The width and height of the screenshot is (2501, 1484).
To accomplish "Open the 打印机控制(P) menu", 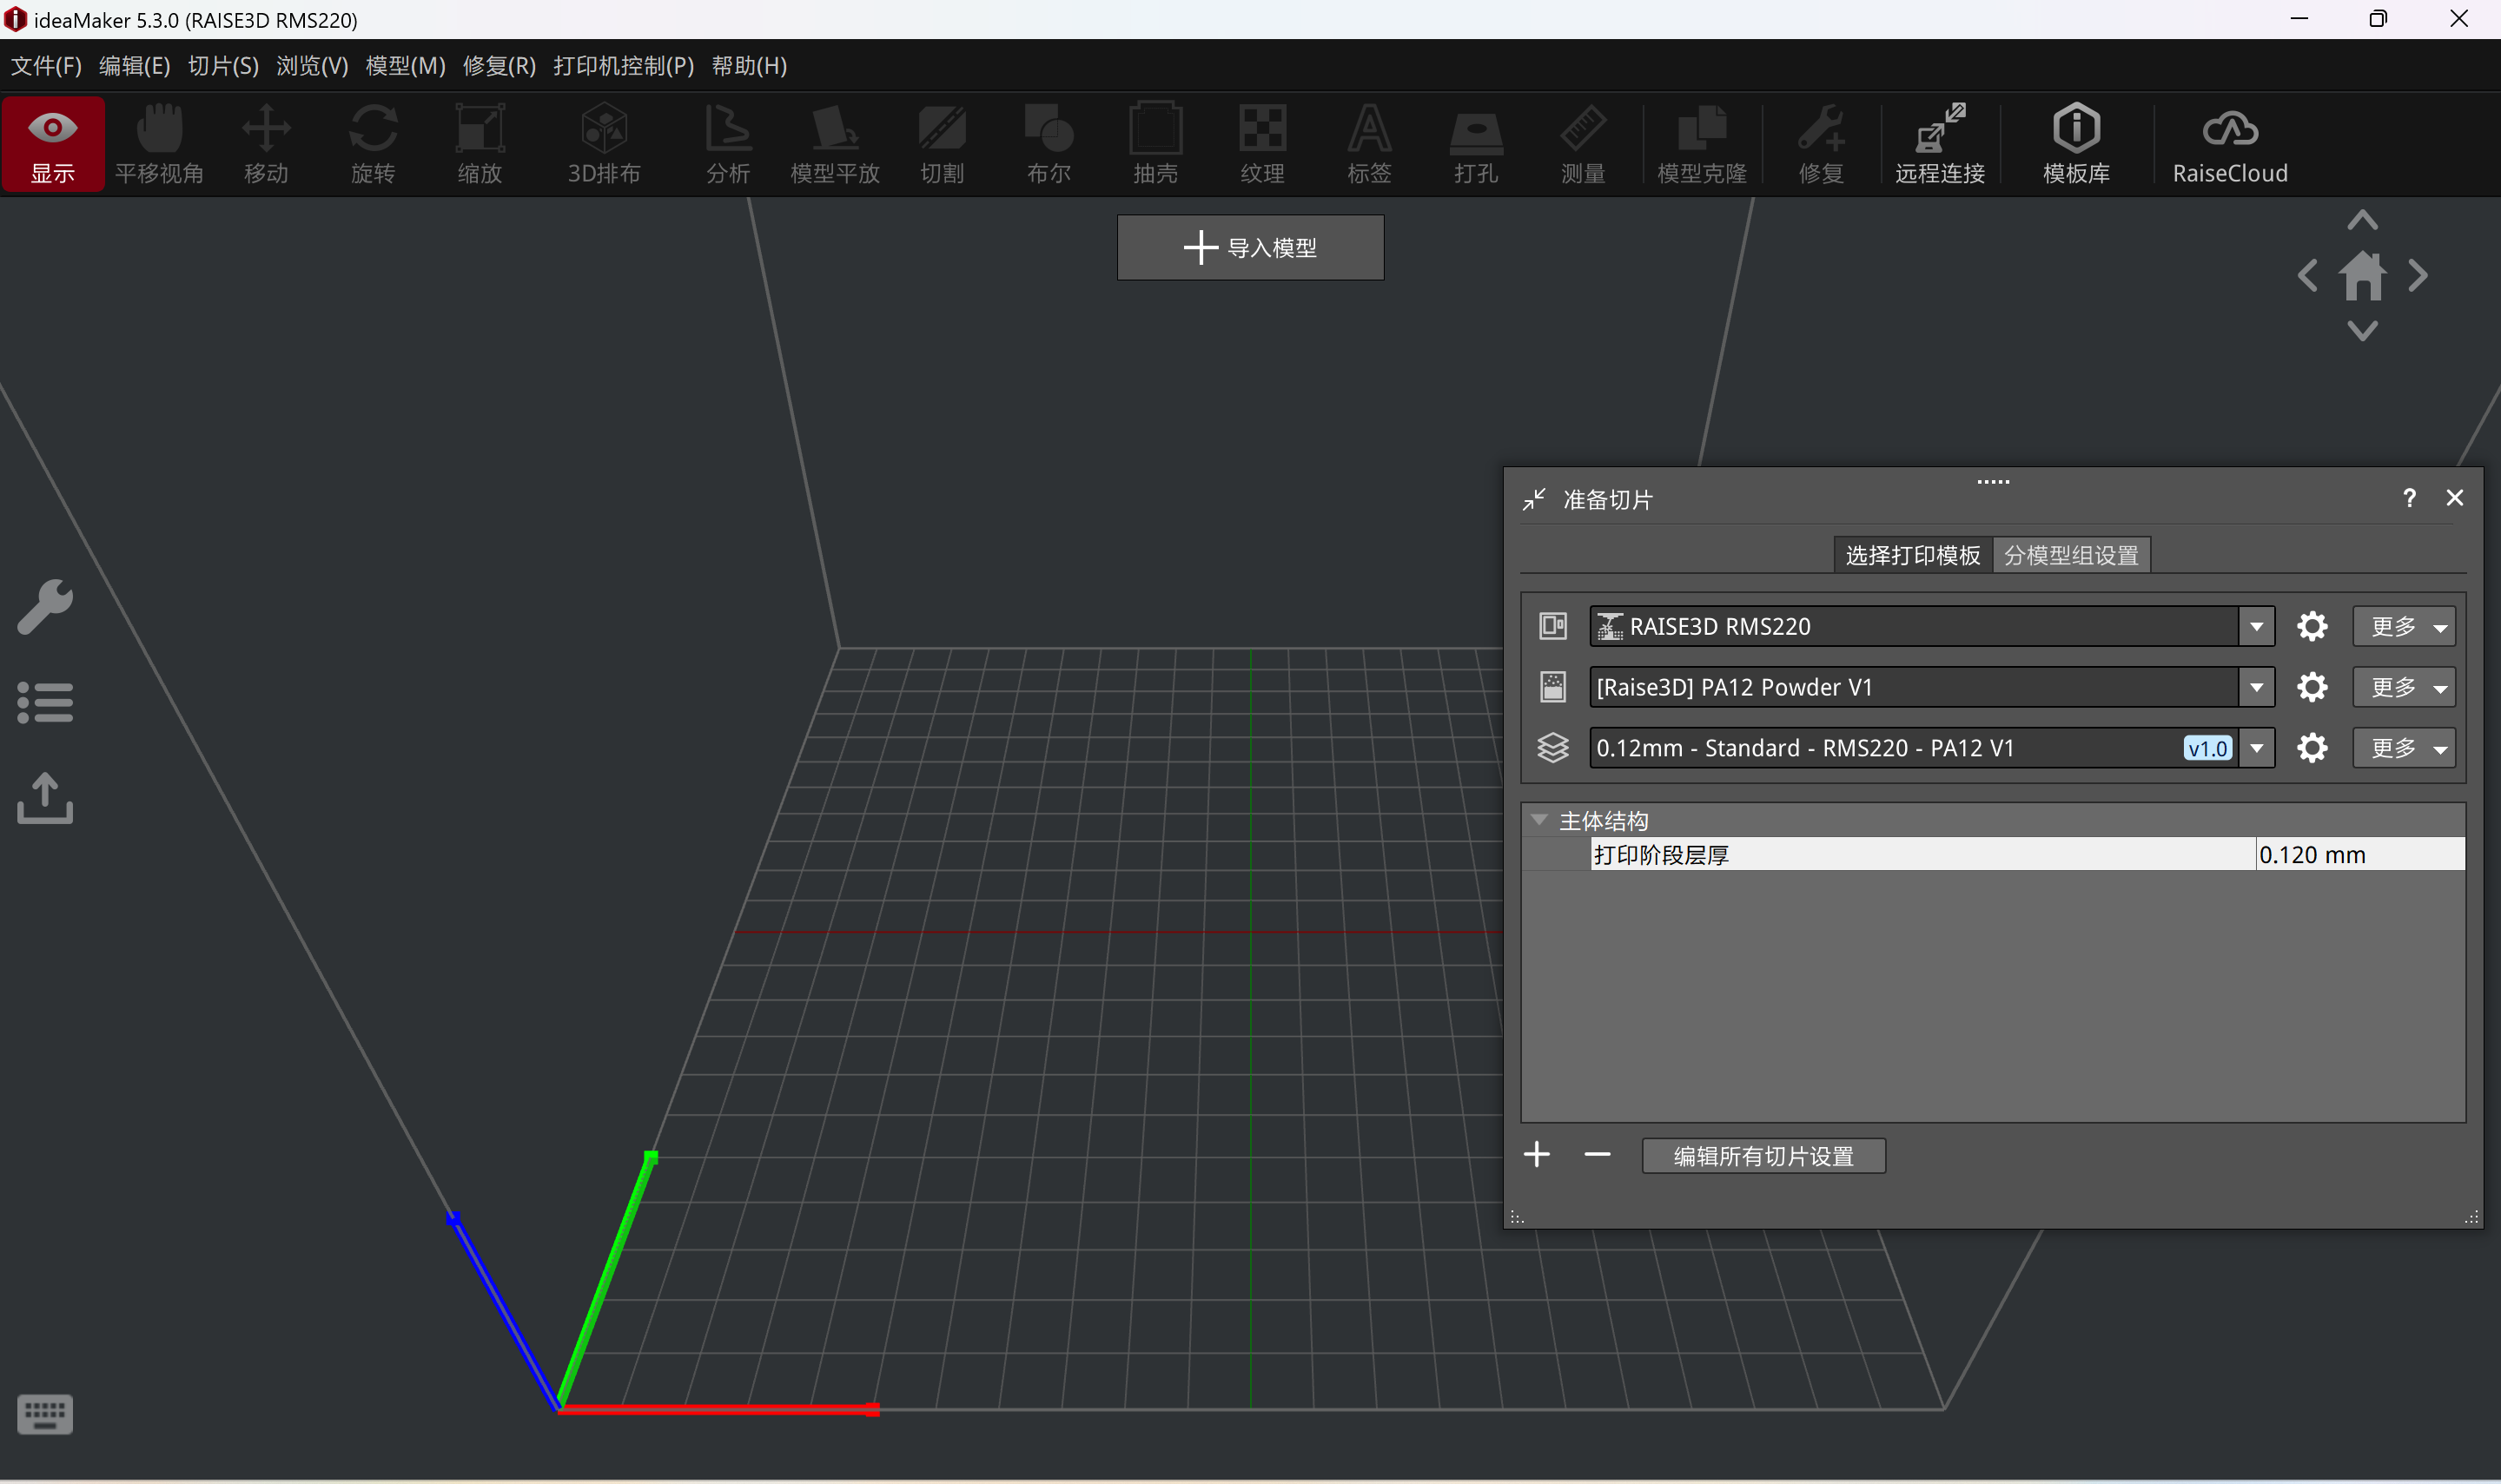I will 623,66.
